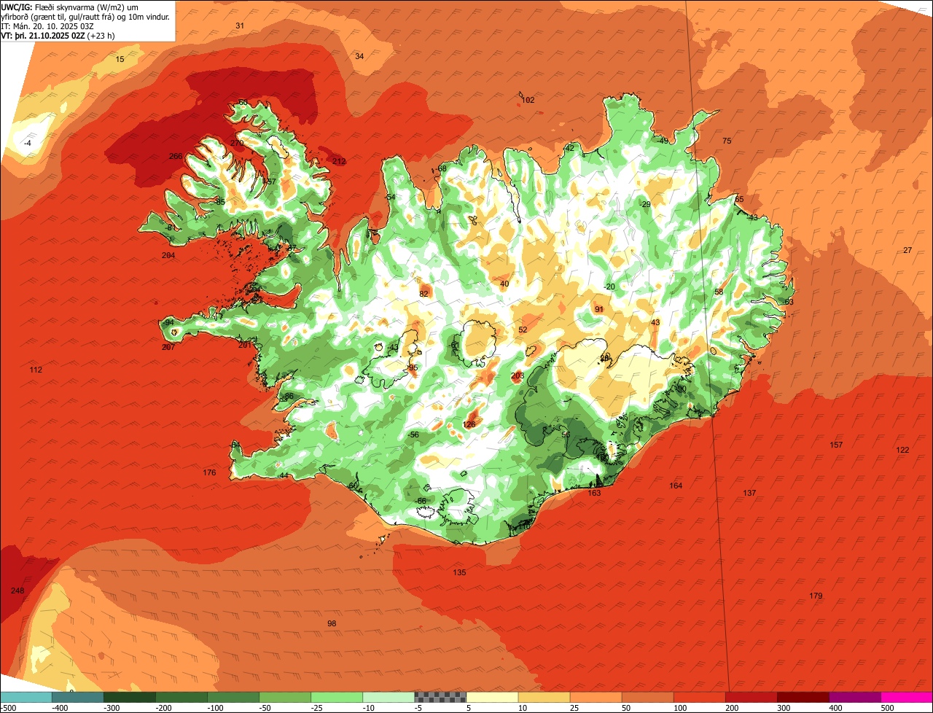This screenshot has width=933, height=713.
Task: Click the magenta swatch right of 500
Action: pos(907,697)
